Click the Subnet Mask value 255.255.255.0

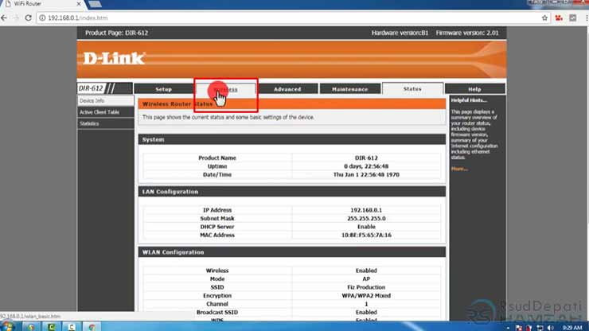(x=366, y=218)
